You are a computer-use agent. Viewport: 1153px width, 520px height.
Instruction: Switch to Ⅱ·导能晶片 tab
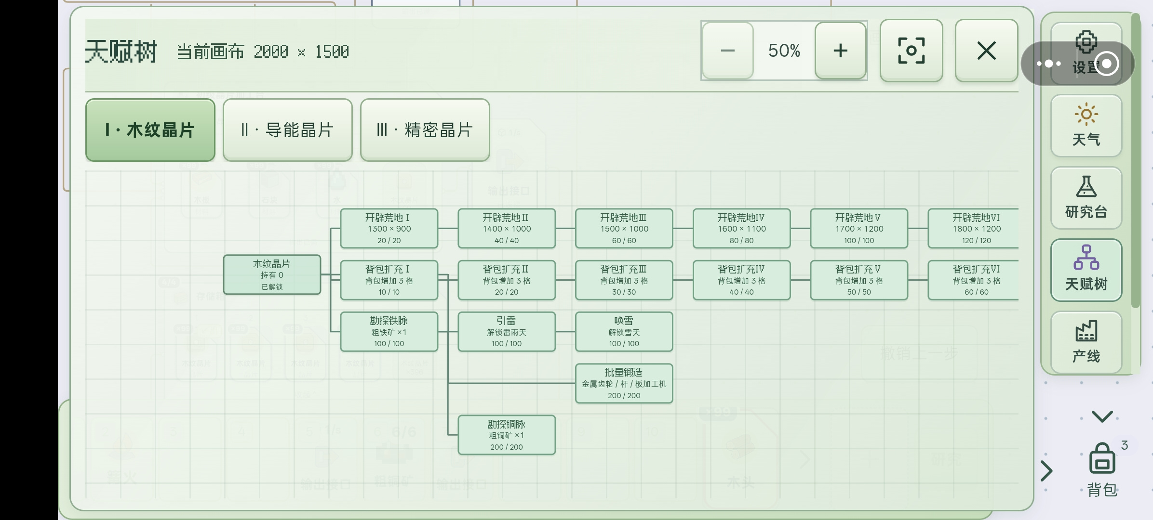(x=288, y=130)
